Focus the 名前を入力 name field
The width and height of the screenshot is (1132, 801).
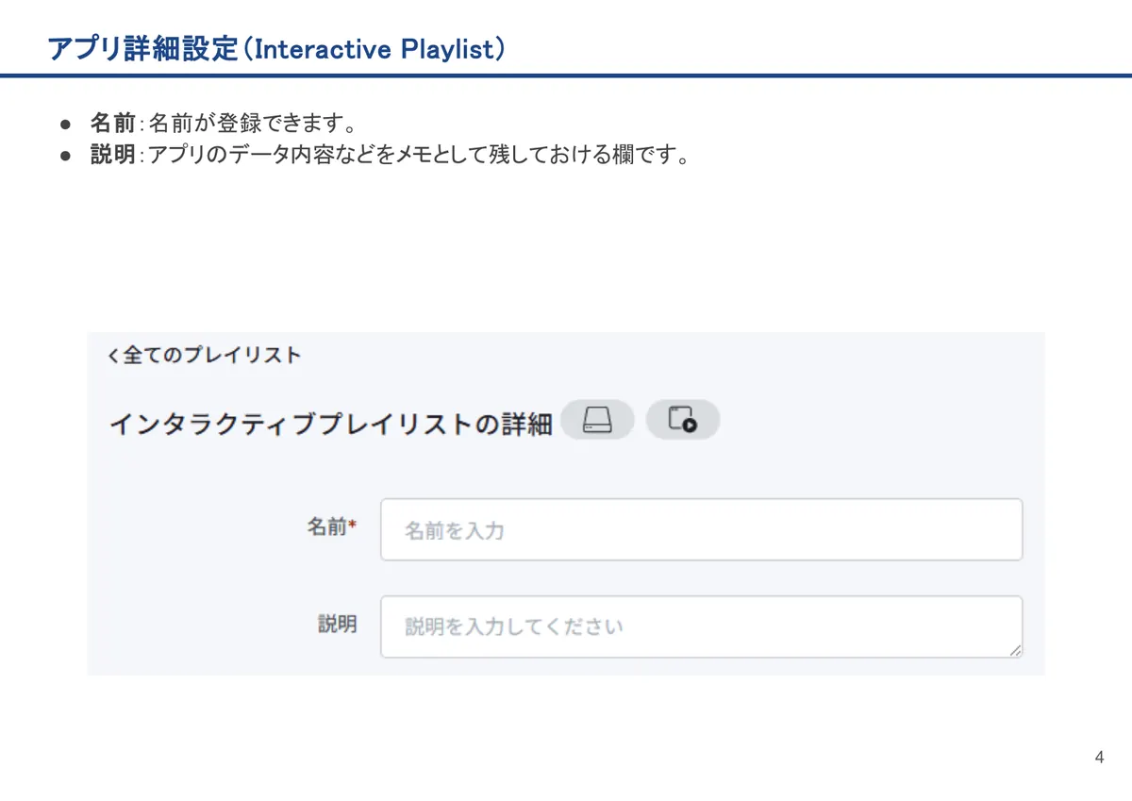pos(702,530)
